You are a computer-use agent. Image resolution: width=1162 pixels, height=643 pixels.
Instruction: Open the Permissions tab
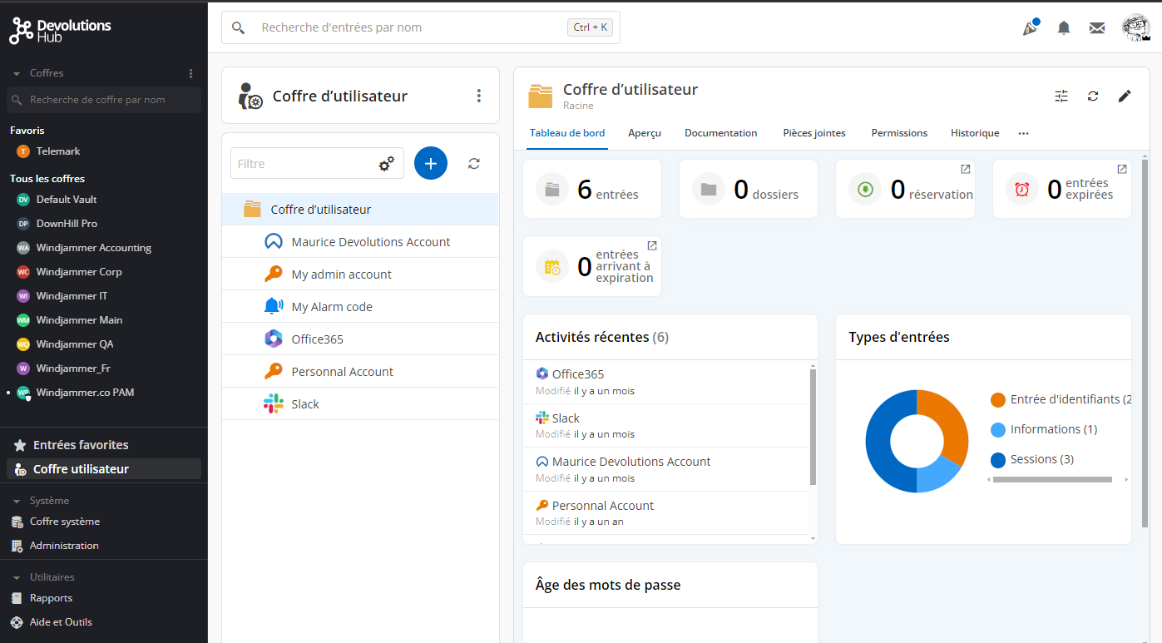point(899,133)
